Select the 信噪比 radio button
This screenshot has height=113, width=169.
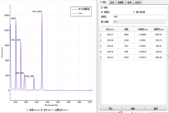pyautogui.click(x=102, y=12)
